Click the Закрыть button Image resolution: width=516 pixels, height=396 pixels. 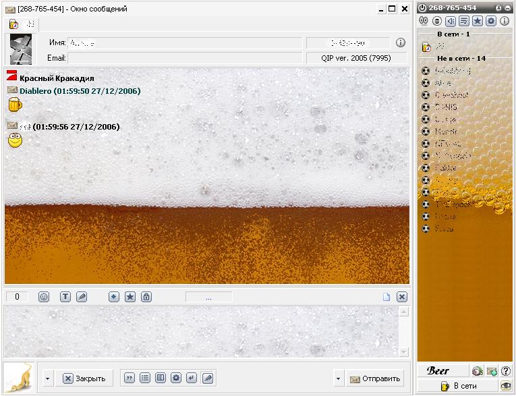[x=84, y=378]
